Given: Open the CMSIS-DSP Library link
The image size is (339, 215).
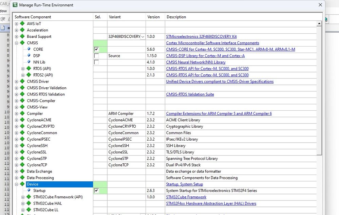Looking at the screenshot, I should pos(205,56).
